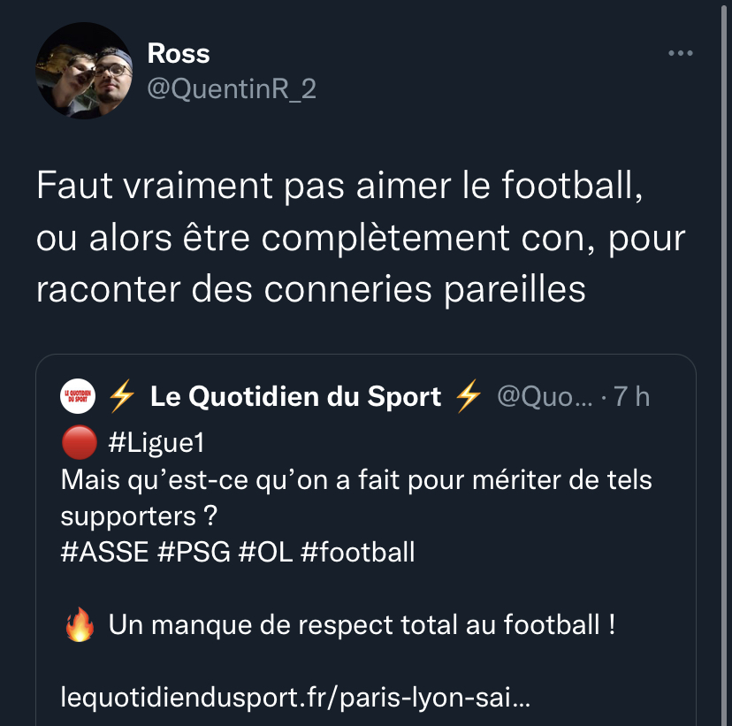
Task: Select the #PSG hashtag
Action: [x=194, y=553]
